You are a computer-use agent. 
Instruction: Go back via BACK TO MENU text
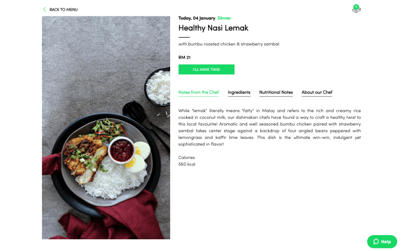63,9
